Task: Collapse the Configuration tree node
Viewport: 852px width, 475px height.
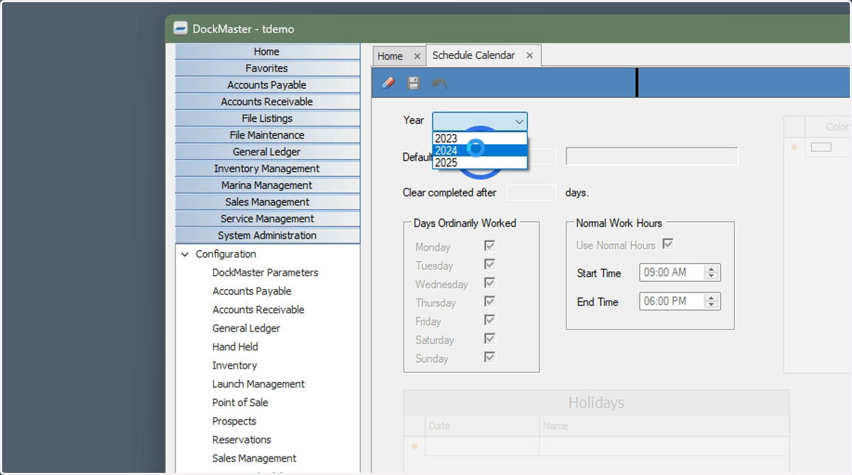Action: coord(185,254)
